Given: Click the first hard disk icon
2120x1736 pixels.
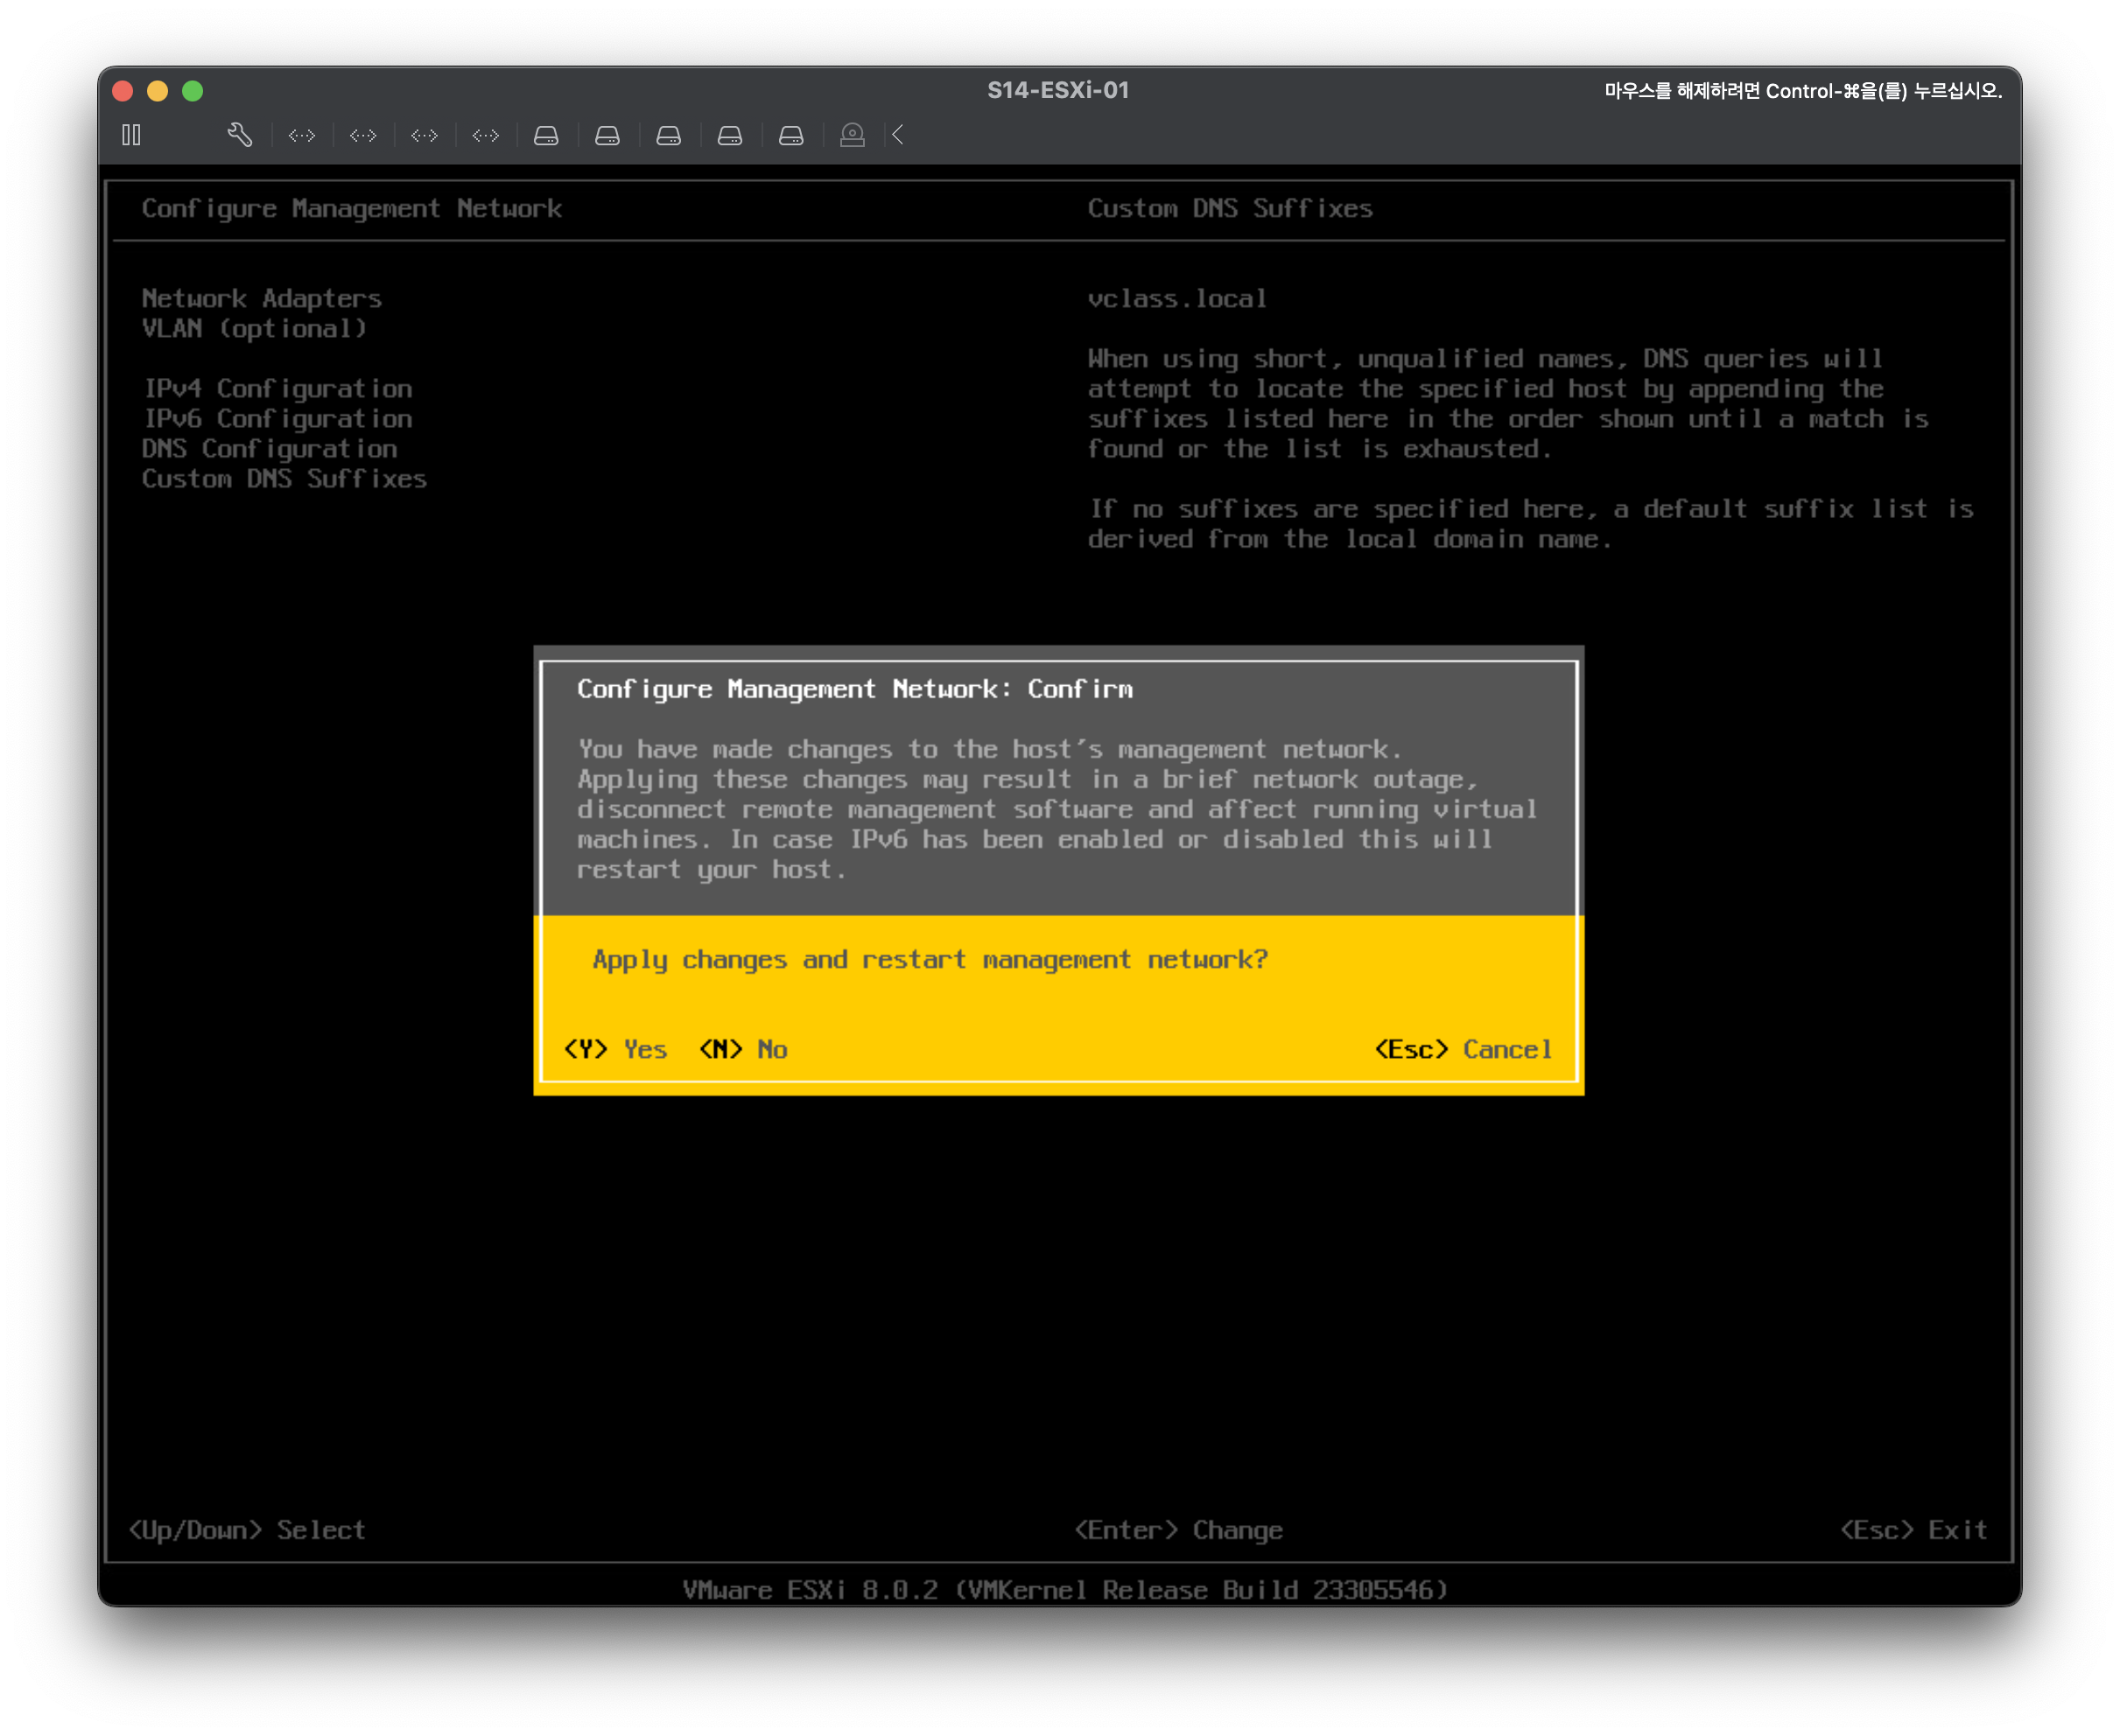Looking at the screenshot, I should pyautogui.click(x=546, y=135).
